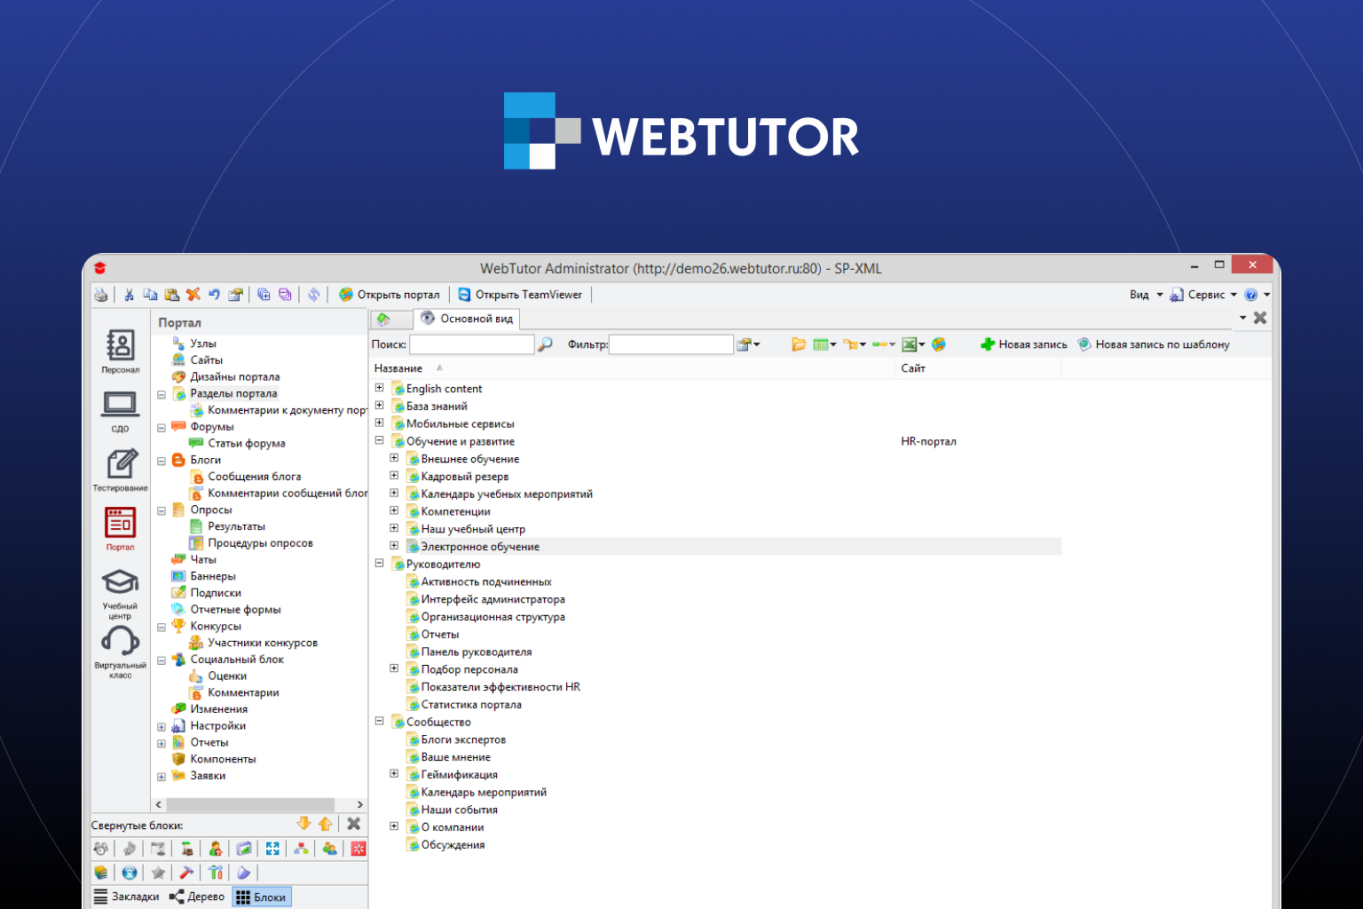Click the copy icon in the toolbar
The height and width of the screenshot is (909, 1363).
150,295
